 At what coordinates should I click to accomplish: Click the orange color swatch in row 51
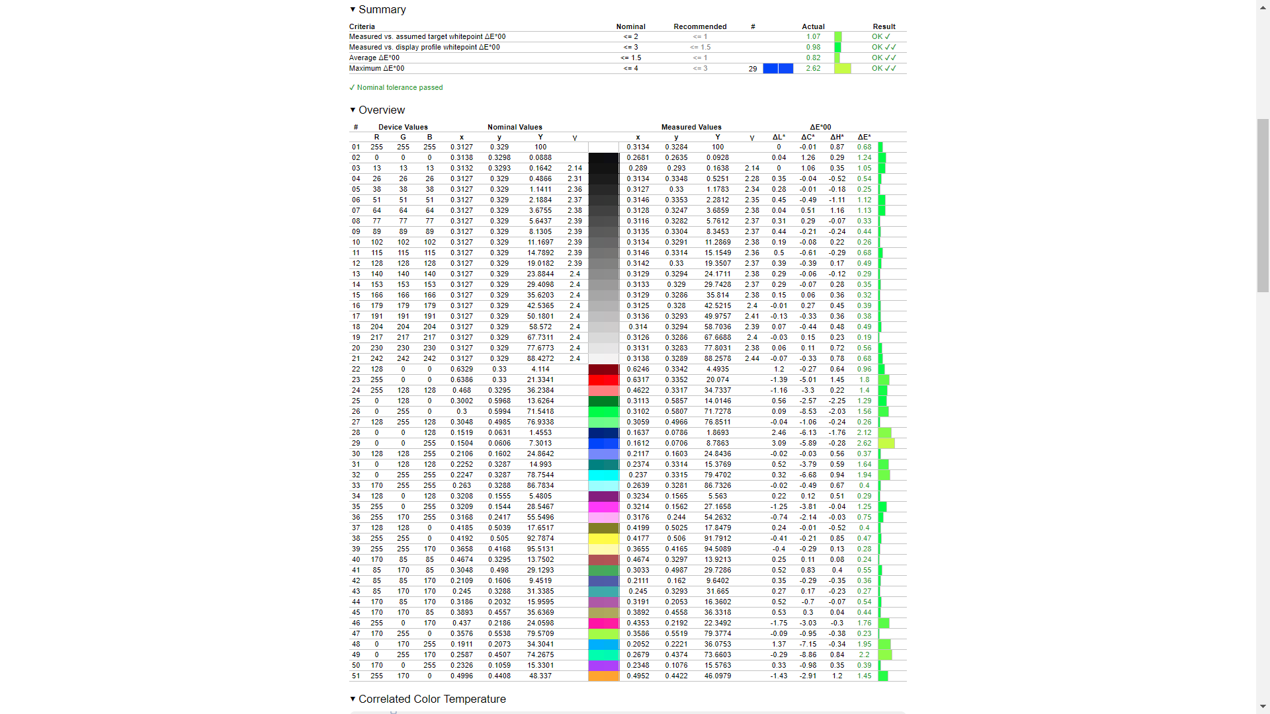click(603, 676)
